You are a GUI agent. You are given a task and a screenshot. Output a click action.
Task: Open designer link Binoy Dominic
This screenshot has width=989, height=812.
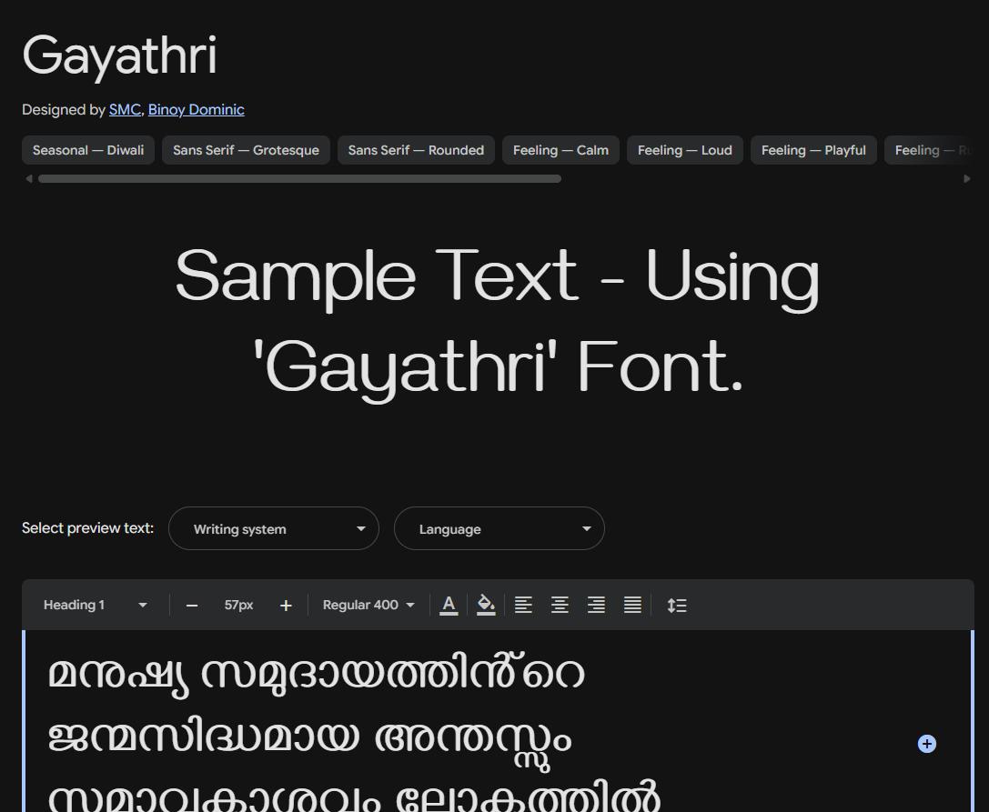[x=197, y=110]
